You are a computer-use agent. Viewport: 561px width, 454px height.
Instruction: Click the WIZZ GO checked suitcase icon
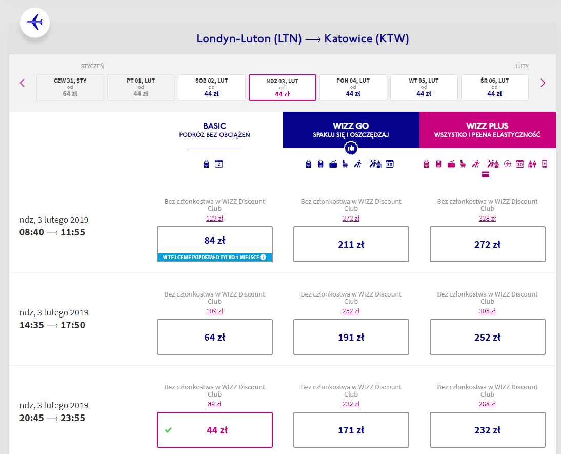[333, 164]
